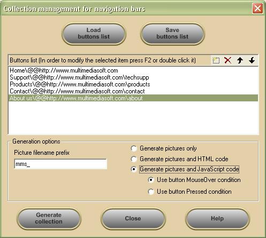This screenshot has height=238, width=266.
Task: Select the Contact list entry
Action: pos(133,91)
